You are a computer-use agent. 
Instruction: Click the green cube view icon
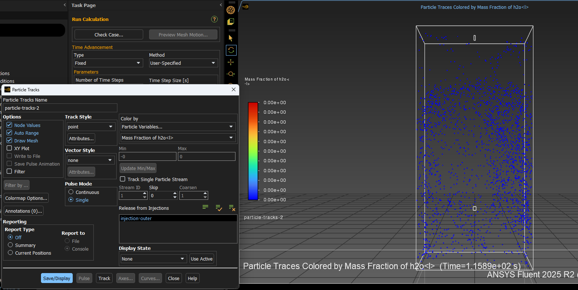(231, 22)
